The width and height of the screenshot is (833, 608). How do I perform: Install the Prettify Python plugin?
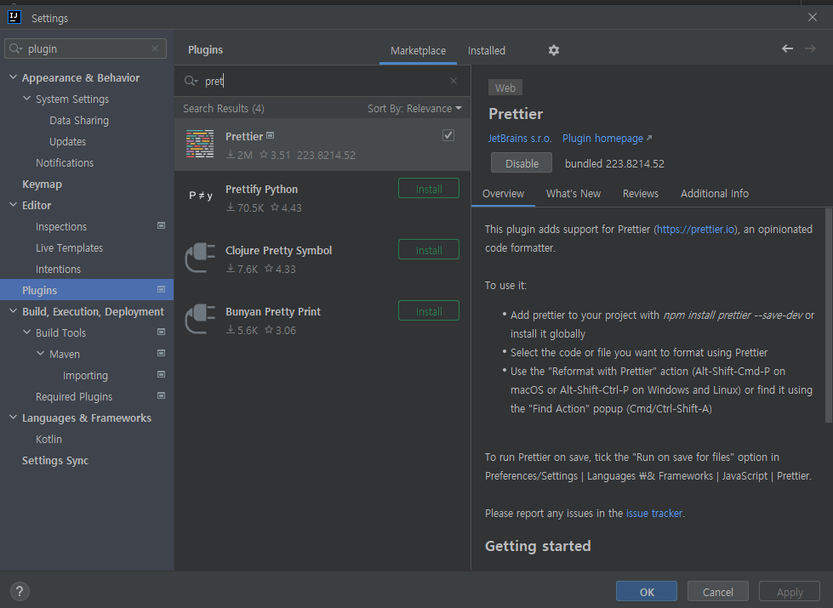pos(429,189)
